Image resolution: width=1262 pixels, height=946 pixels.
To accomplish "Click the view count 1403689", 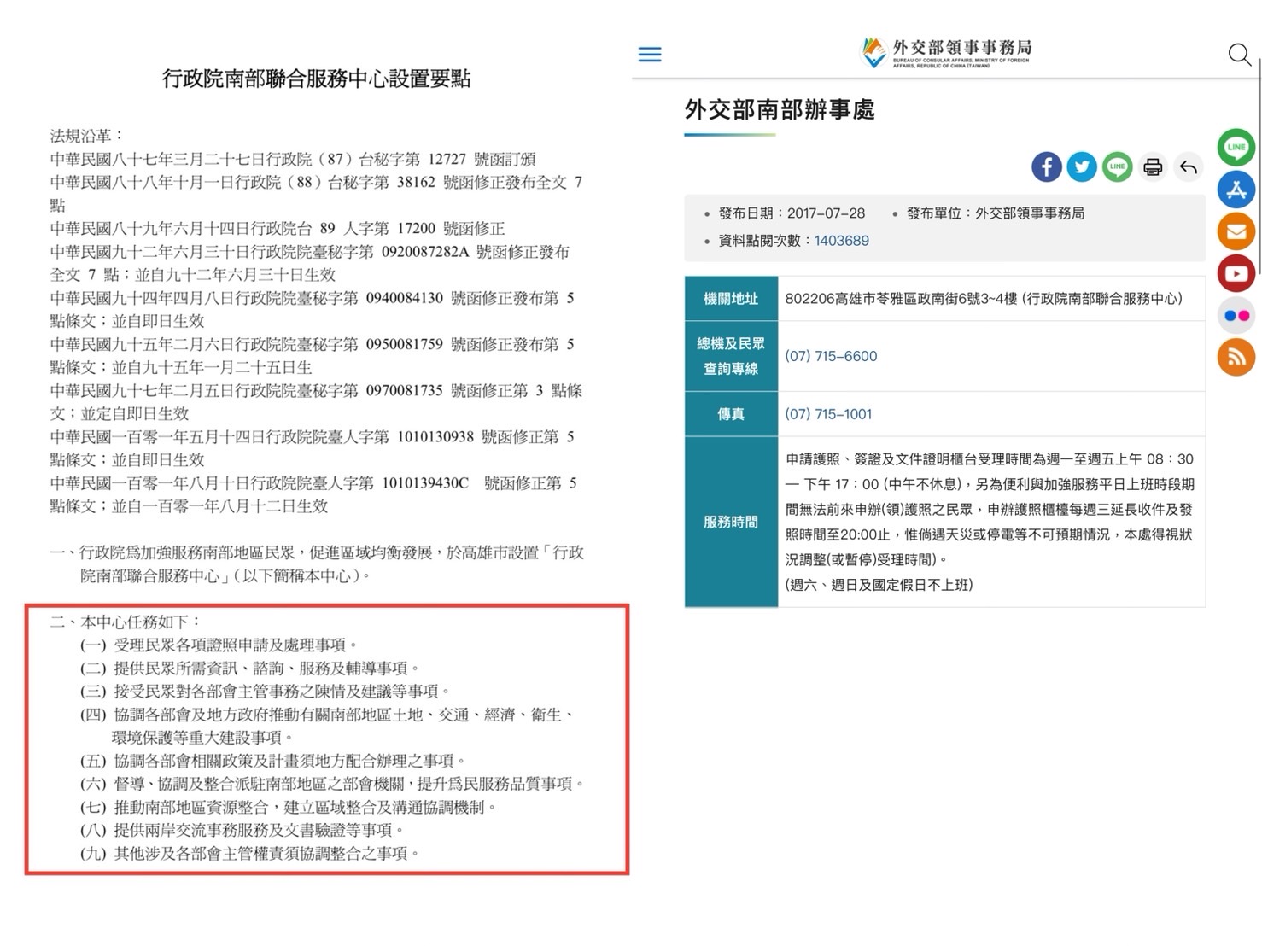I will click(x=841, y=241).
